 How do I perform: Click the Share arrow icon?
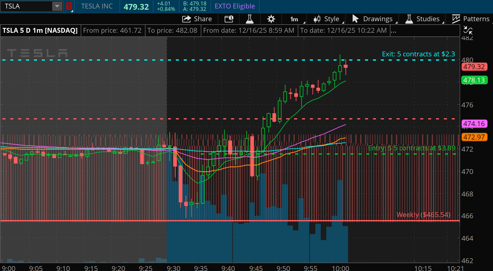(x=186, y=19)
